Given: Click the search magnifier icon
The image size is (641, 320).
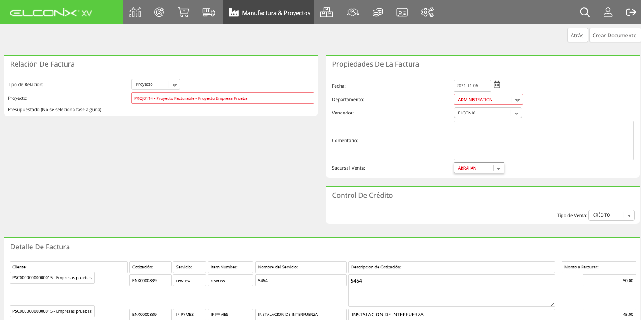Looking at the screenshot, I should pos(585,12).
